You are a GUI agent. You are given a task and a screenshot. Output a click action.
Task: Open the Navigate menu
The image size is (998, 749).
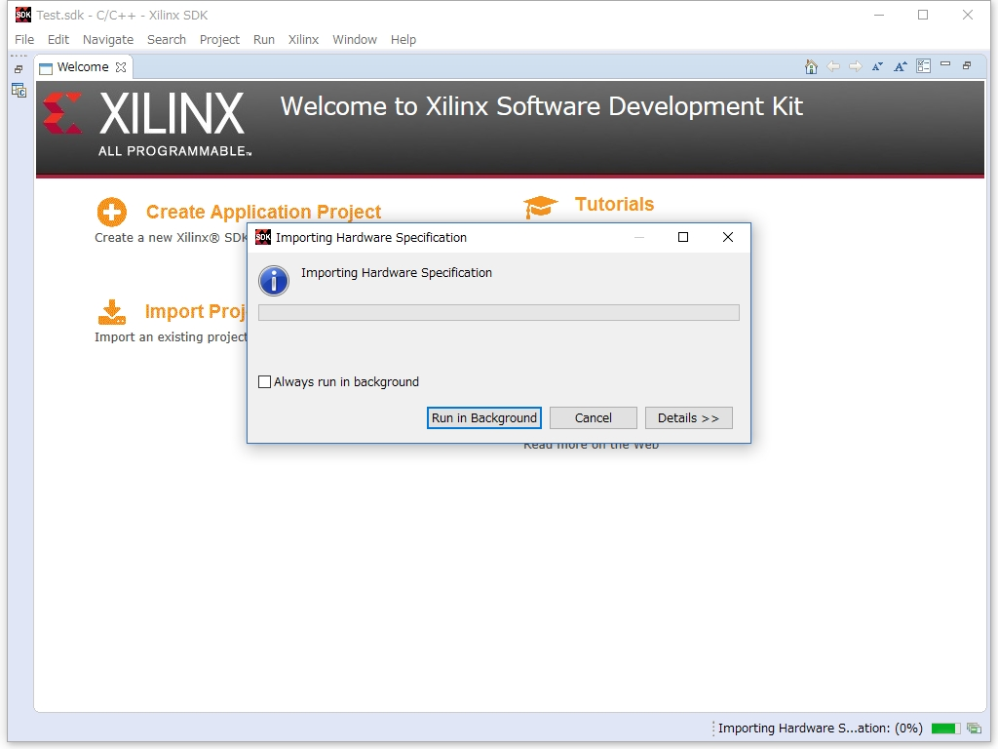108,39
